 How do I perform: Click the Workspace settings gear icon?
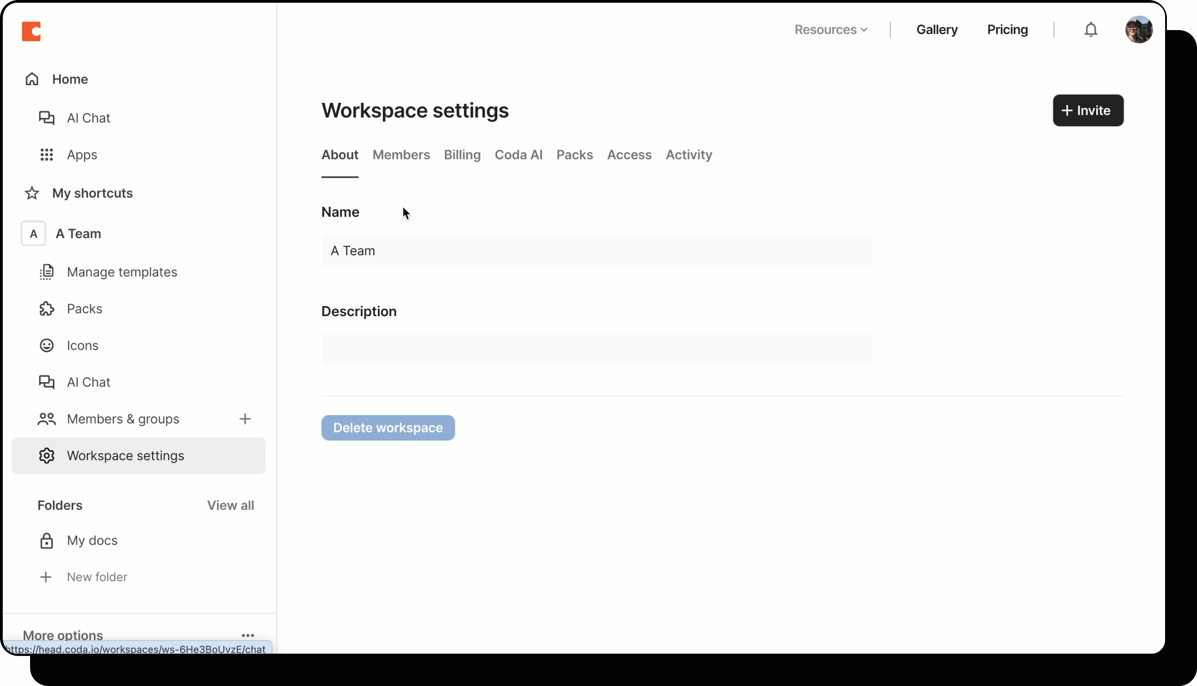46,455
